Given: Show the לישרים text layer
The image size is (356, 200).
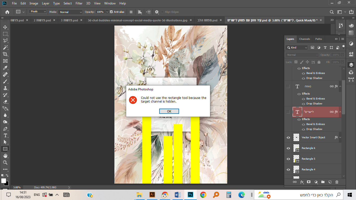Looking at the screenshot, I should [x=288, y=112].
